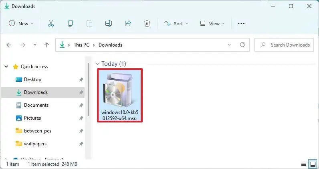Click the Search Downloads box
The image size is (319, 169).
284,45
